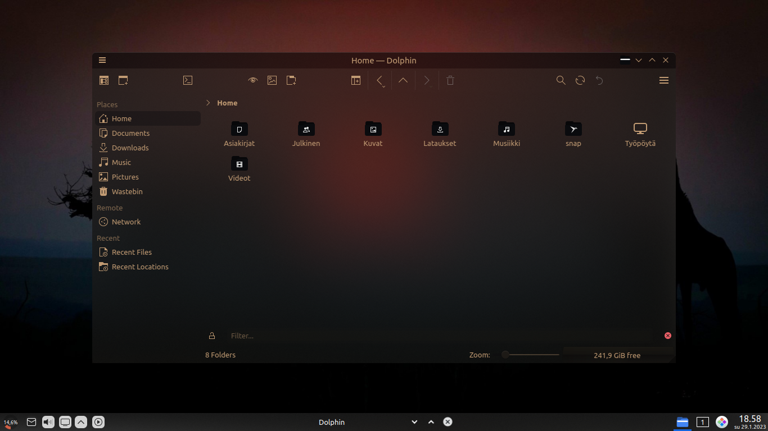Screen dimensions: 768x431
Task: Open Documents from Places panel
Action: pos(148,133)
